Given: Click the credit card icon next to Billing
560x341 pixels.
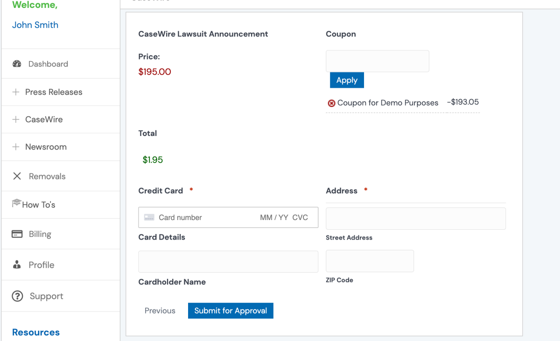Looking at the screenshot, I should 17,234.
